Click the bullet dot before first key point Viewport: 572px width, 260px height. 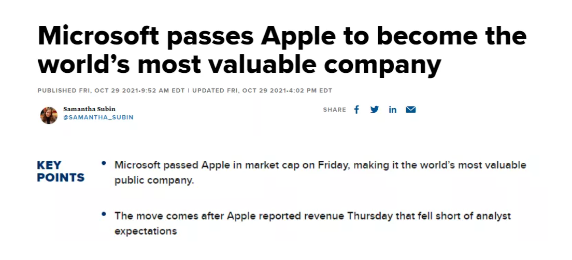pyautogui.click(x=104, y=164)
